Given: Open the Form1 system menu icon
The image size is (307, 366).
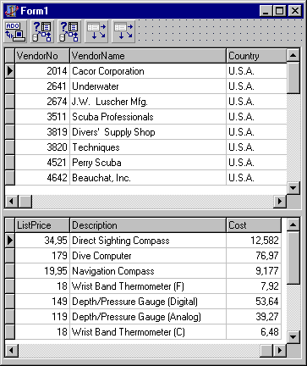Looking at the screenshot, I should pos(12,11).
